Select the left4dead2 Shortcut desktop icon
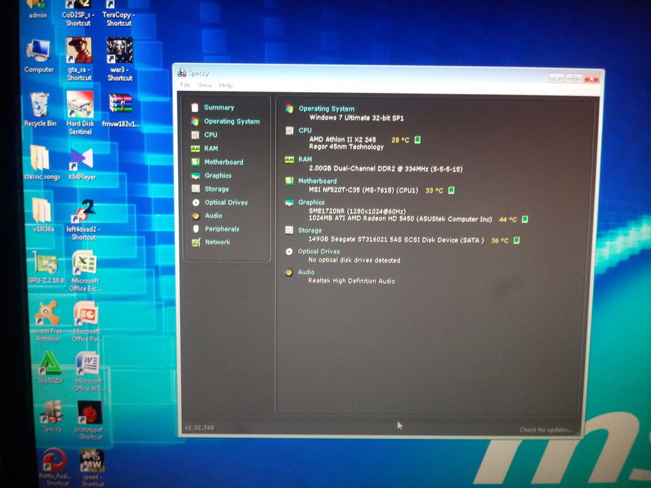Image resolution: width=651 pixels, height=488 pixels. point(83,220)
